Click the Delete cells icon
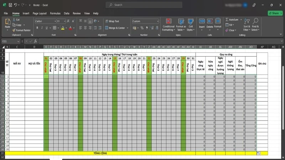This screenshot has height=160, width=285. click(x=210, y=21)
